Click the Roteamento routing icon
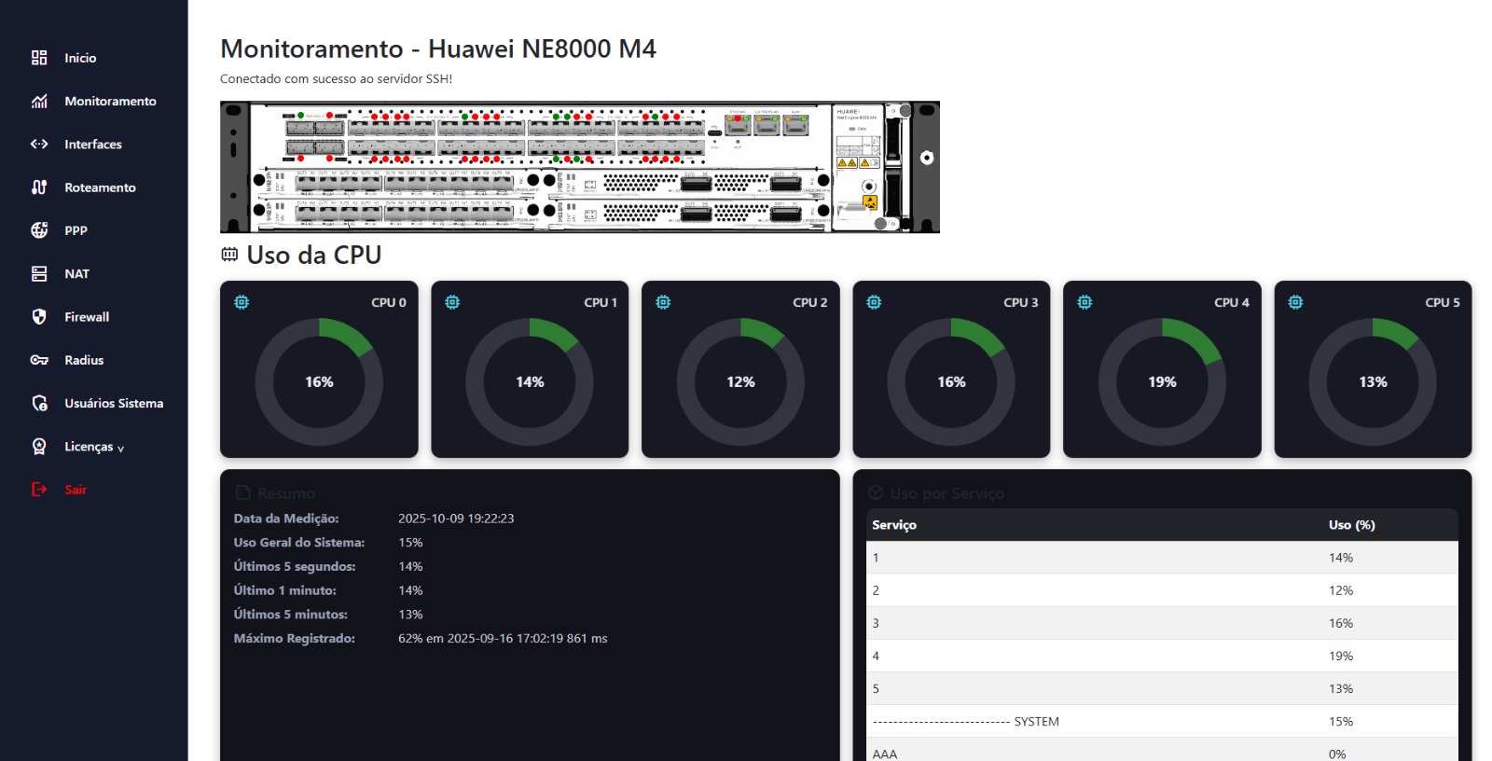Viewport: 1492px width, 761px height. (39, 187)
